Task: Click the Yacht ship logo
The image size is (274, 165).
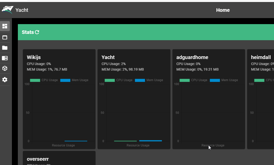Action: [8, 10]
